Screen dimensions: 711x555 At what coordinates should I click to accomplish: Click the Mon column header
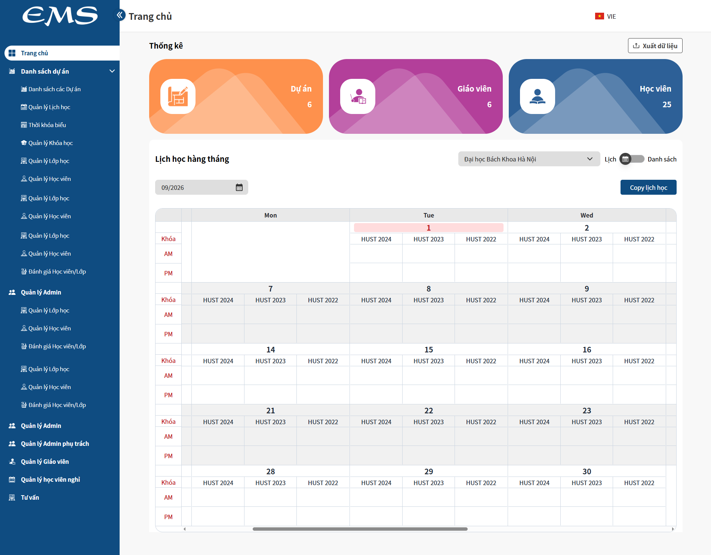coord(271,215)
